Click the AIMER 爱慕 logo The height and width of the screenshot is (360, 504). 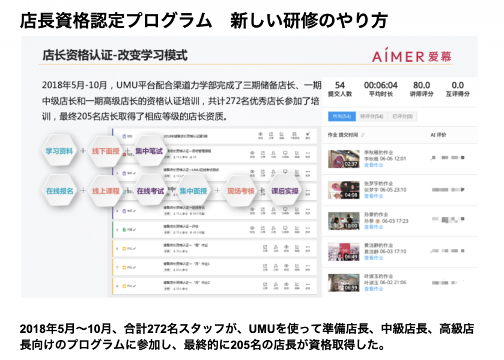coord(411,56)
